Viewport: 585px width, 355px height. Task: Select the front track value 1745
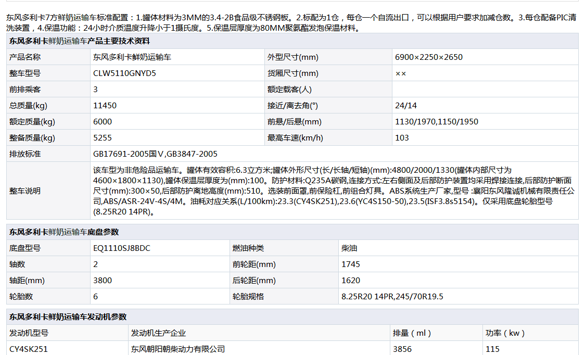[x=351, y=264]
